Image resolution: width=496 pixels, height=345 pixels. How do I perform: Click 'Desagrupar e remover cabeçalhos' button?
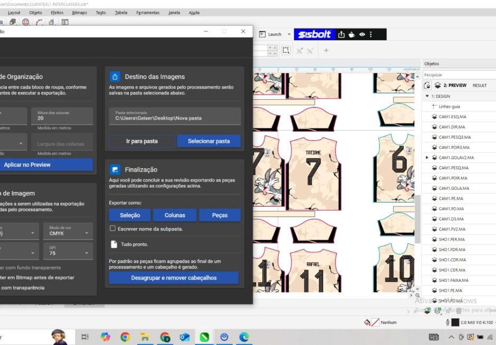point(174,277)
